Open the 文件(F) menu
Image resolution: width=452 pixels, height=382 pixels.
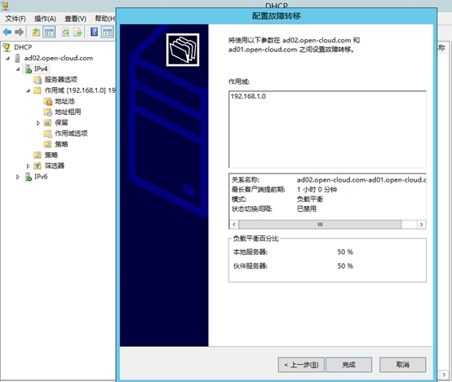tap(16, 19)
